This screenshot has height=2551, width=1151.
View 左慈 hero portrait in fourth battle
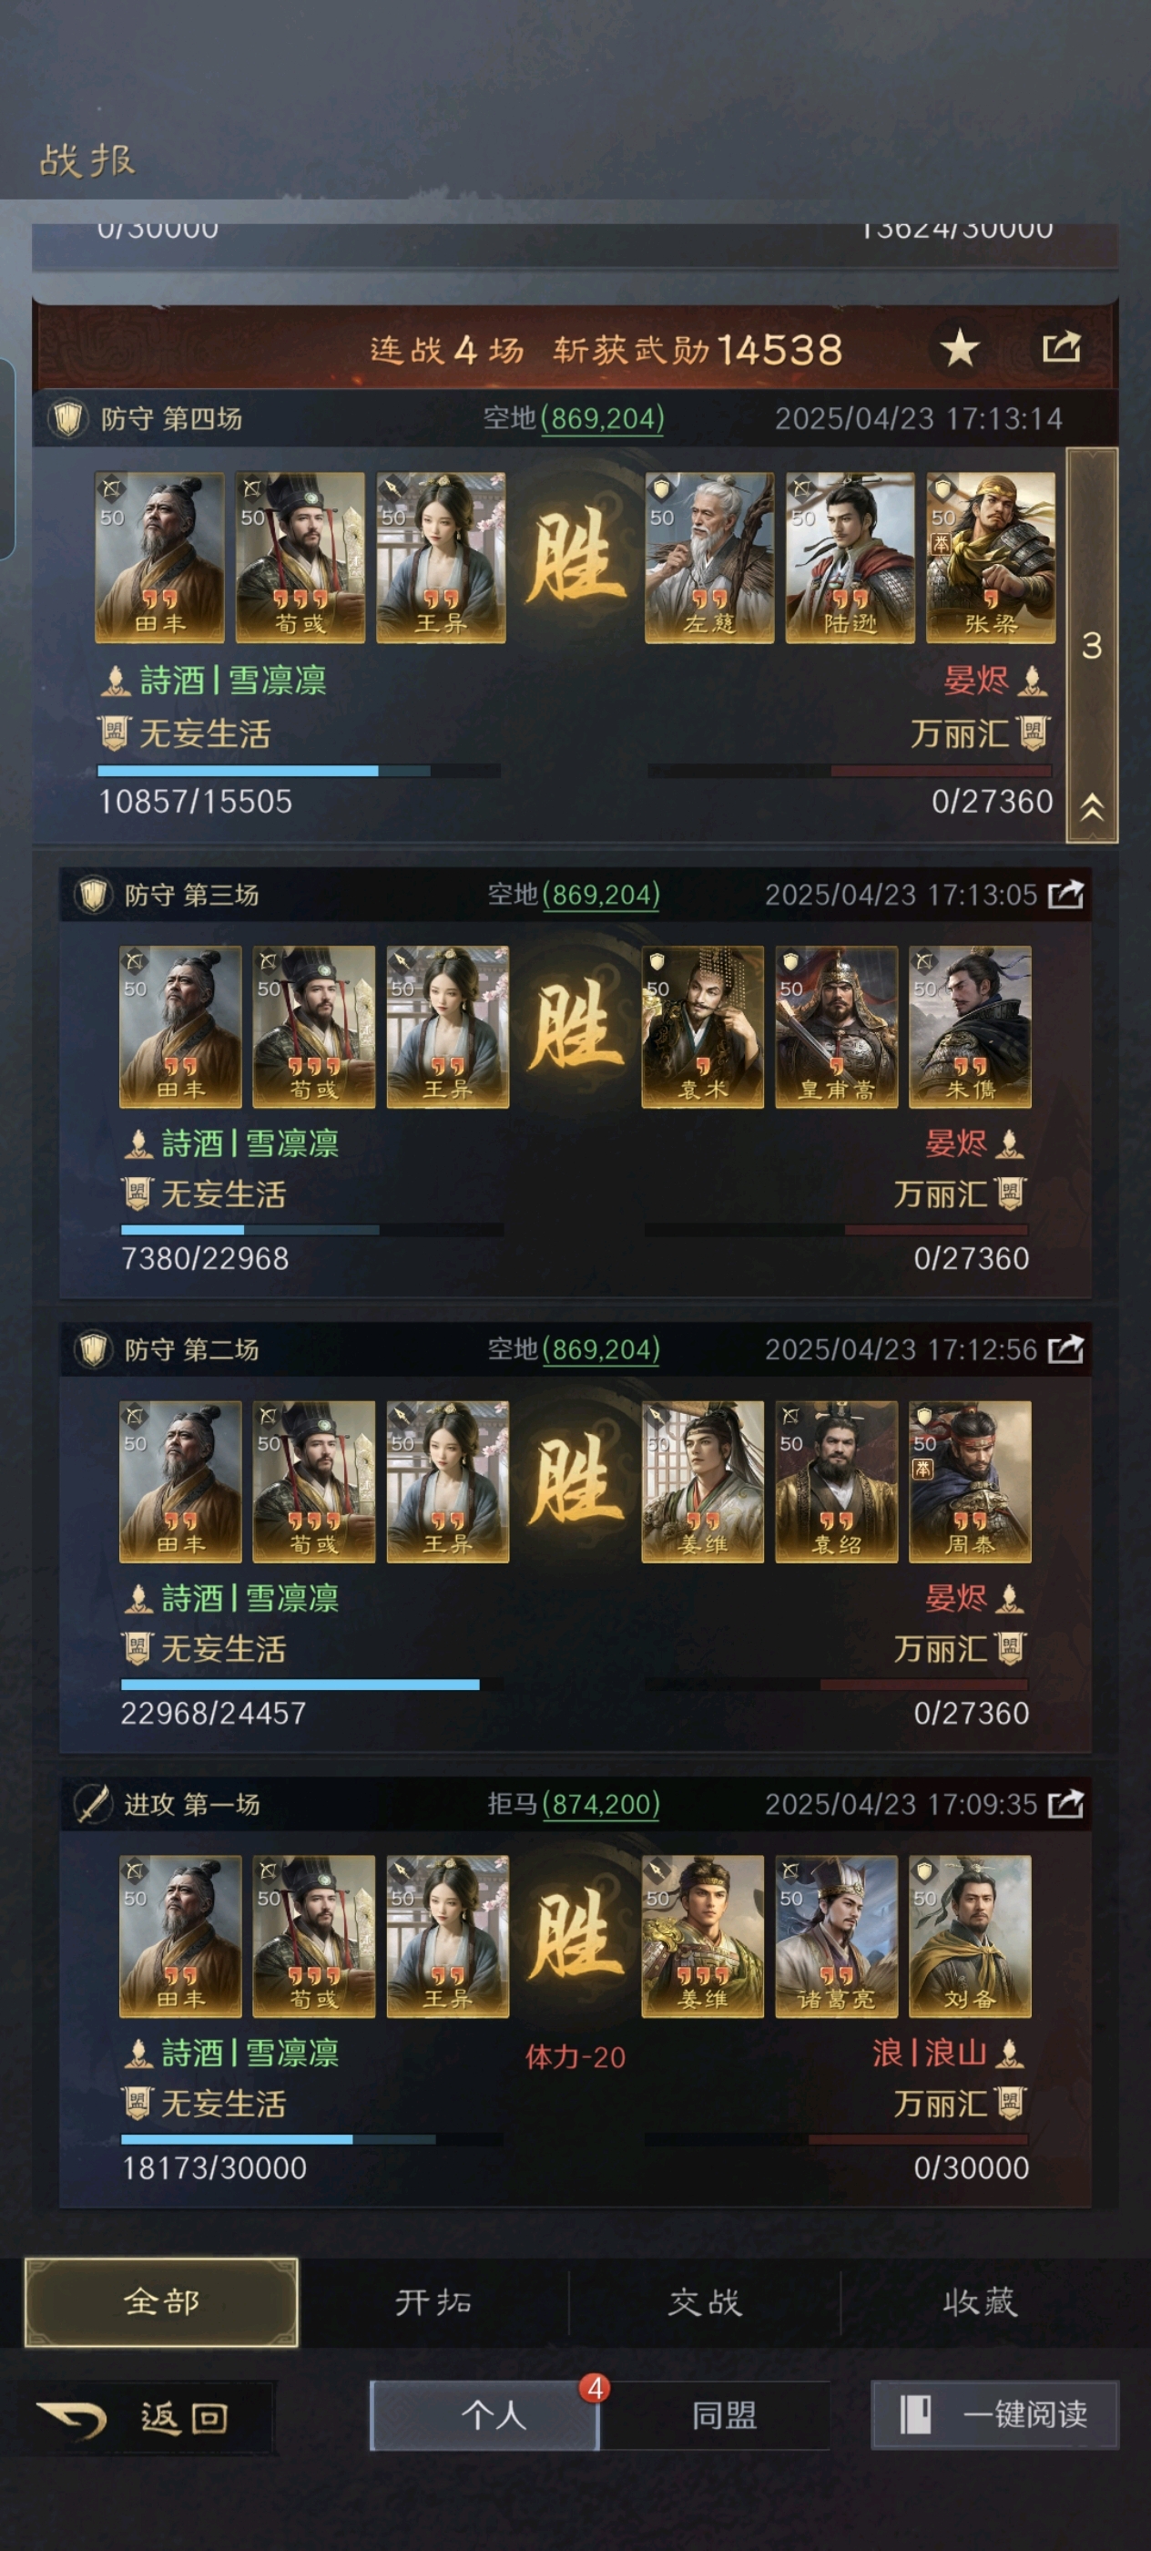tap(708, 558)
